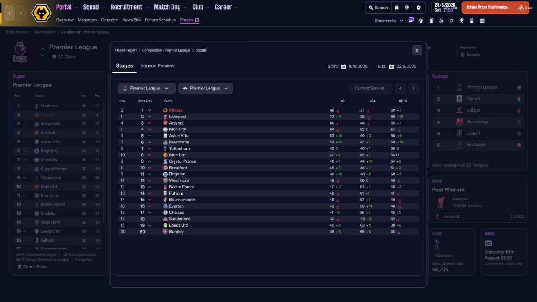Viewport: 537px width, 302px height.
Task: Sort table by the XPTS column header
Action: [403, 101]
